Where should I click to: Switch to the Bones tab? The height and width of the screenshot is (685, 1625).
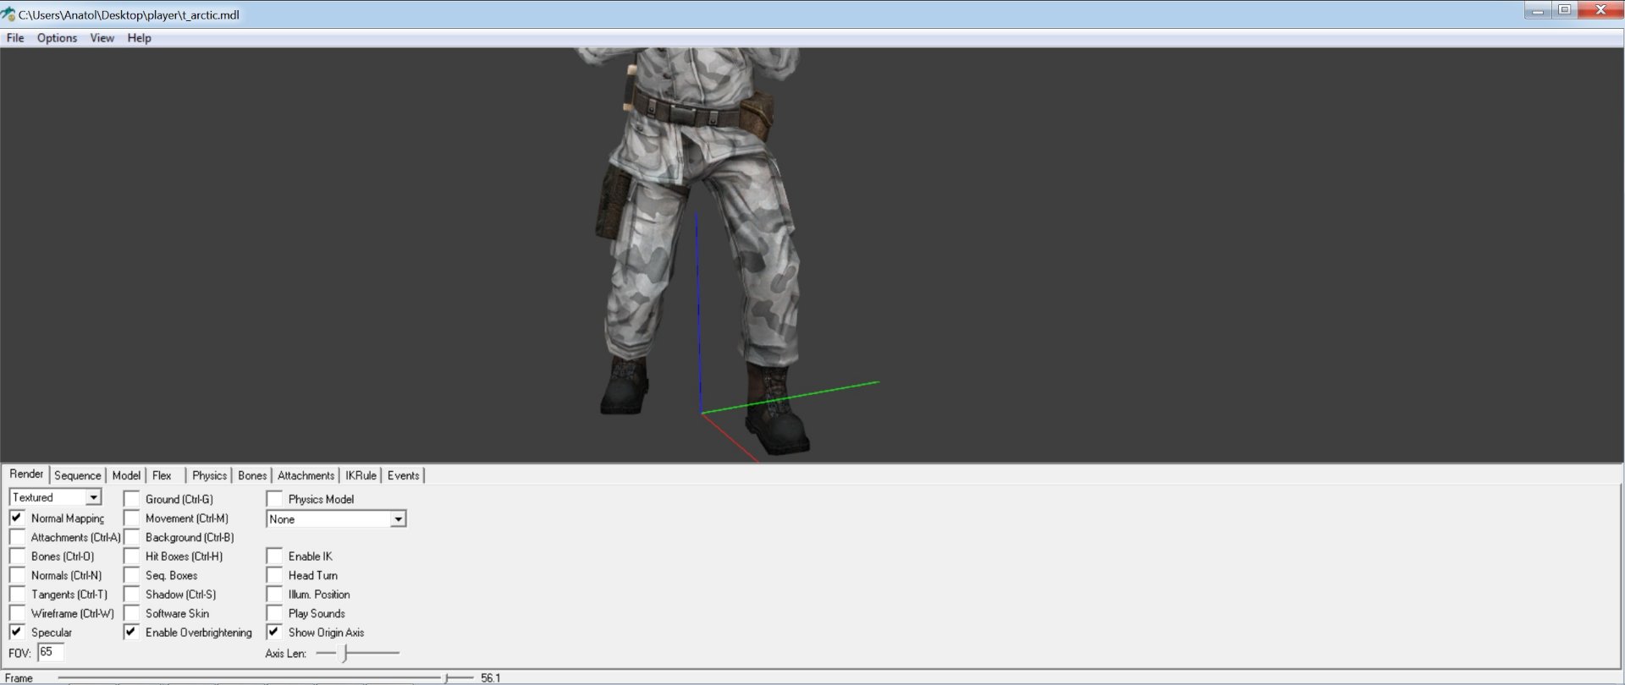click(x=252, y=475)
